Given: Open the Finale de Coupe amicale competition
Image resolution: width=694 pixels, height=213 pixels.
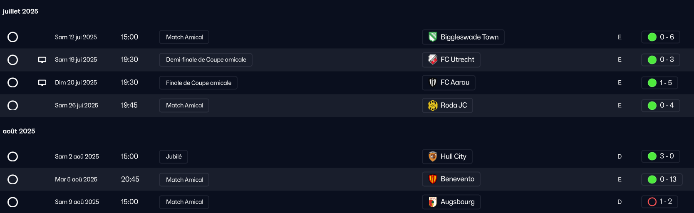Looking at the screenshot, I should (198, 83).
